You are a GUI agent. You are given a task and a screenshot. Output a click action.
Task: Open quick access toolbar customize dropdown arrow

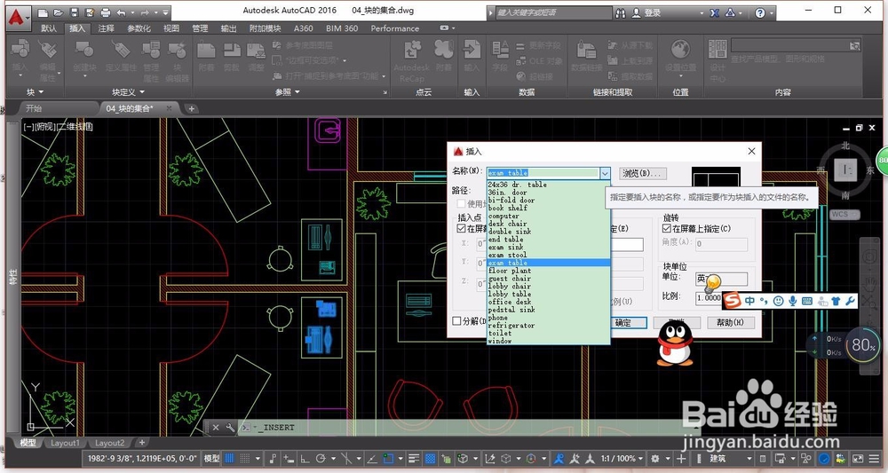point(165,12)
